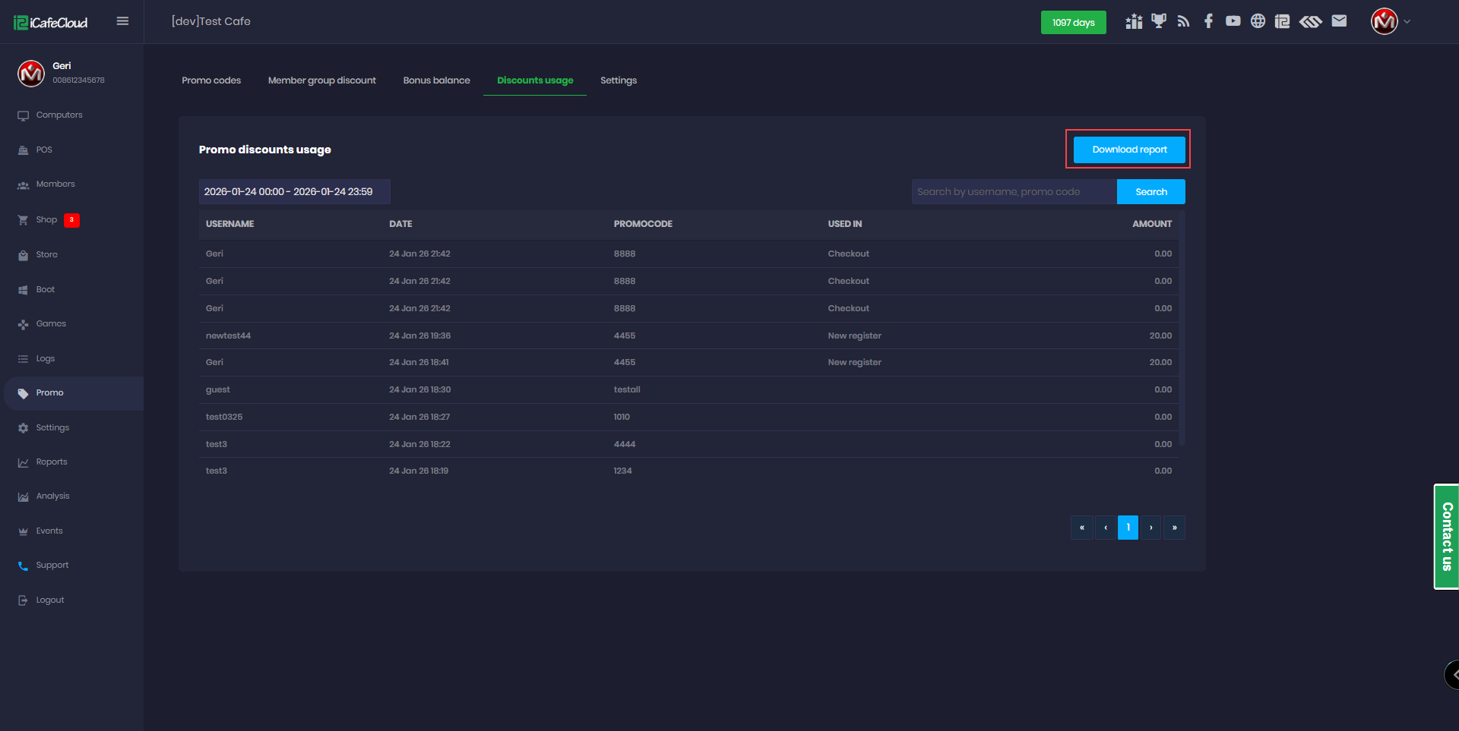Open the date range picker
Viewport: 1459px width, 731px height.
click(294, 191)
